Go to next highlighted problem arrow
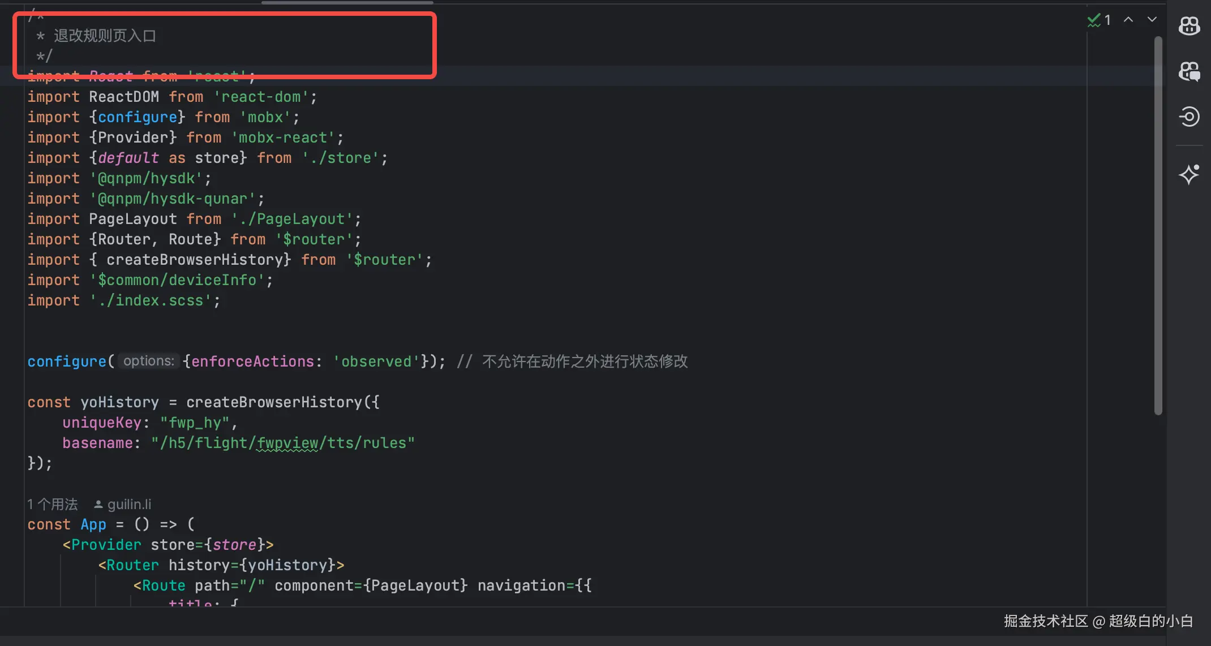 tap(1152, 20)
